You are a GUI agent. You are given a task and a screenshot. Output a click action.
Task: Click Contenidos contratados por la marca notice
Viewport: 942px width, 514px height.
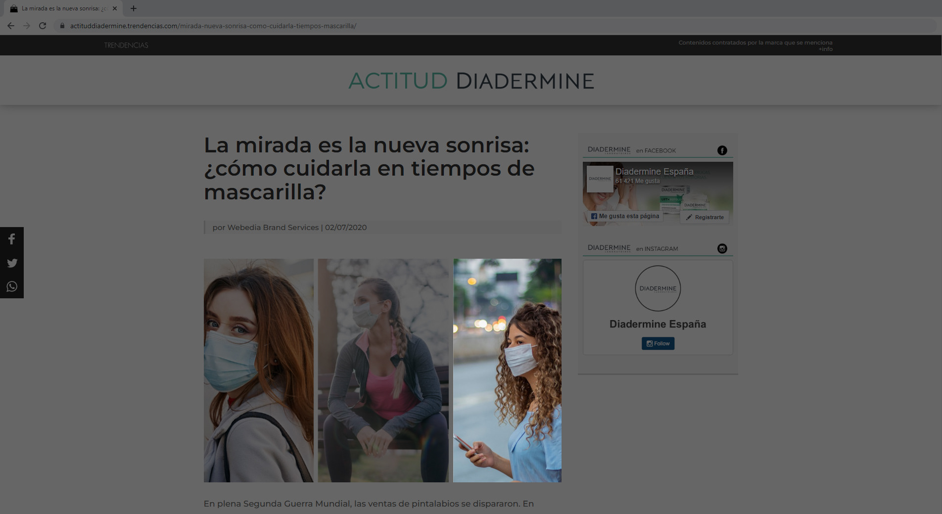click(x=755, y=43)
